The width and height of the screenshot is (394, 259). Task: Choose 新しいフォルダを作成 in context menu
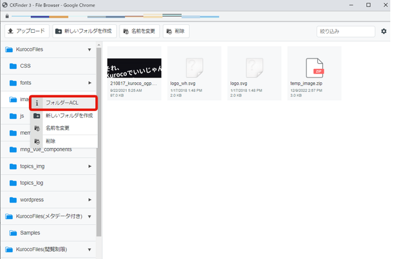coord(64,116)
